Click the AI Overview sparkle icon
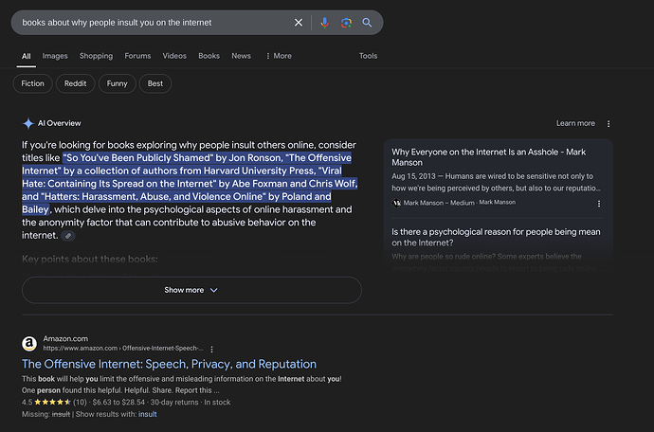This screenshot has width=654, height=432. pos(27,123)
